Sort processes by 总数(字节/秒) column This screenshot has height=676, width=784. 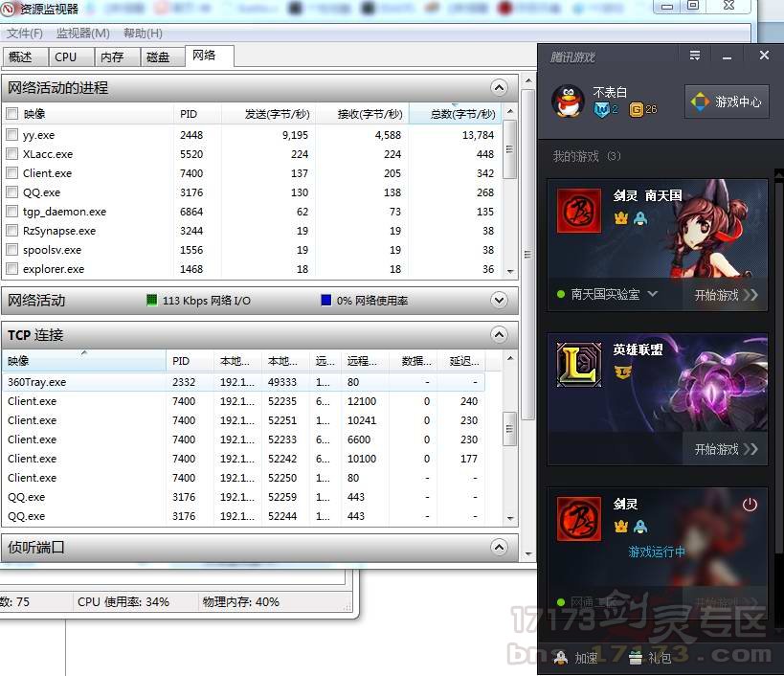455,114
